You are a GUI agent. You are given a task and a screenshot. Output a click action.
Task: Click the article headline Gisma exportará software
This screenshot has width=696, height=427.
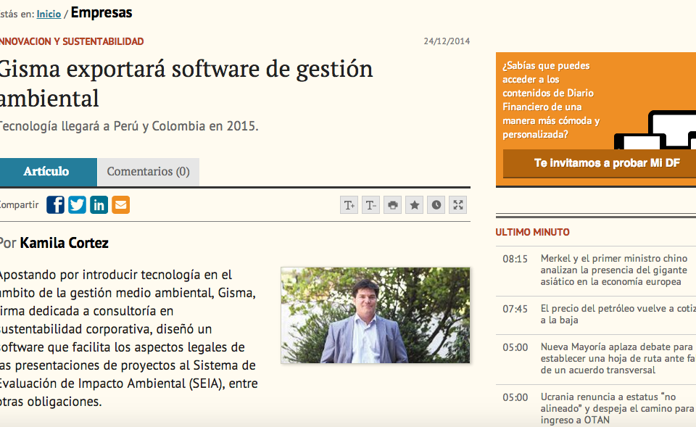tap(186, 83)
